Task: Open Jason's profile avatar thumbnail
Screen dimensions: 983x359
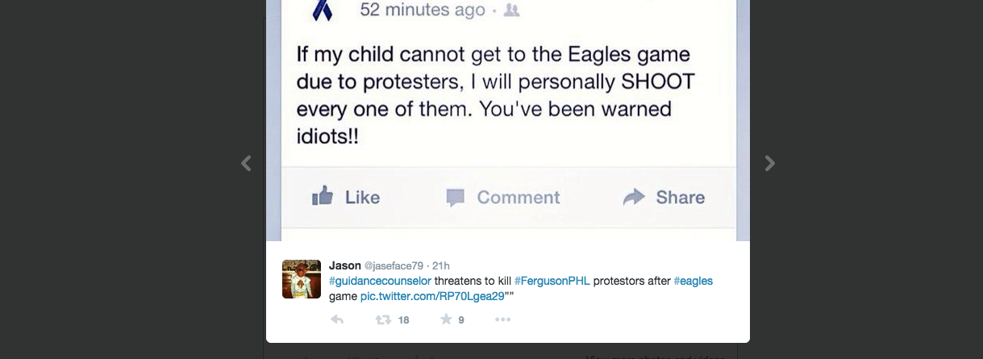Action: pyautogui.click(x=302, y=279)
